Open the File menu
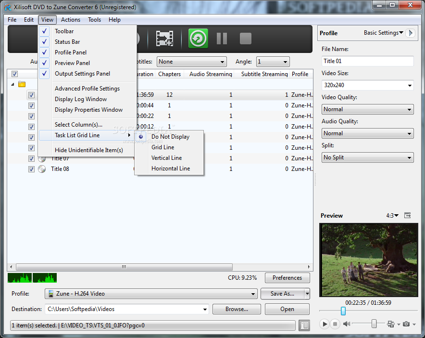 pos(12,20)
